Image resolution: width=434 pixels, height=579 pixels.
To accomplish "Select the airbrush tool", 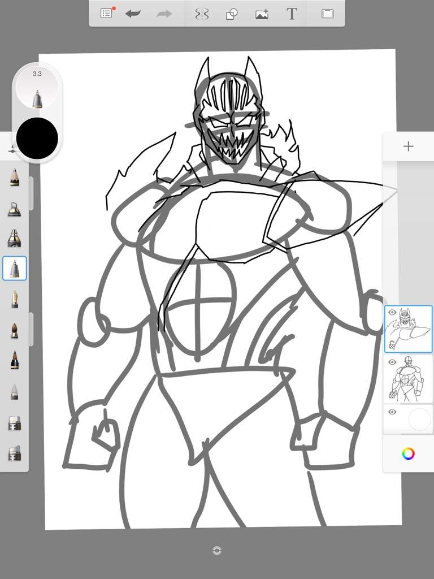I will [x=14, y=209].
